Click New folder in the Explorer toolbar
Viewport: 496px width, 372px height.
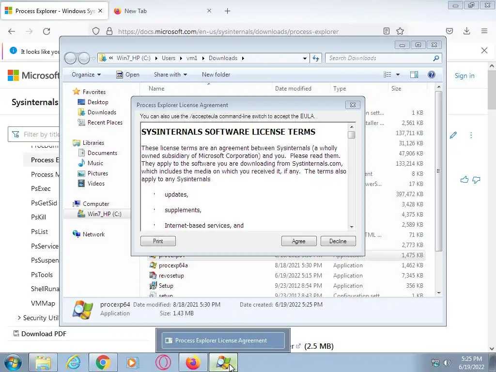click(x=216, y=75)
